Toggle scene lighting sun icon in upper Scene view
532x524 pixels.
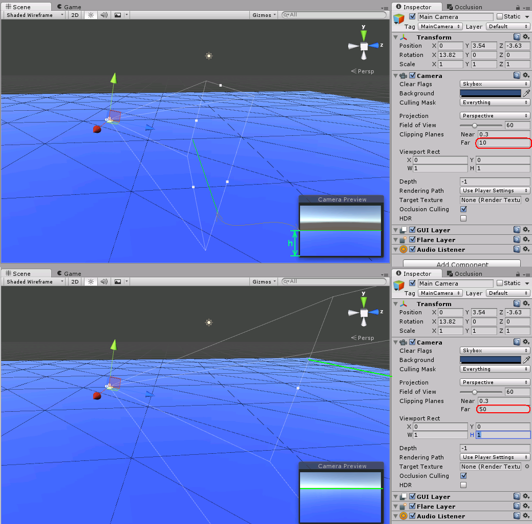coord(91,15)
